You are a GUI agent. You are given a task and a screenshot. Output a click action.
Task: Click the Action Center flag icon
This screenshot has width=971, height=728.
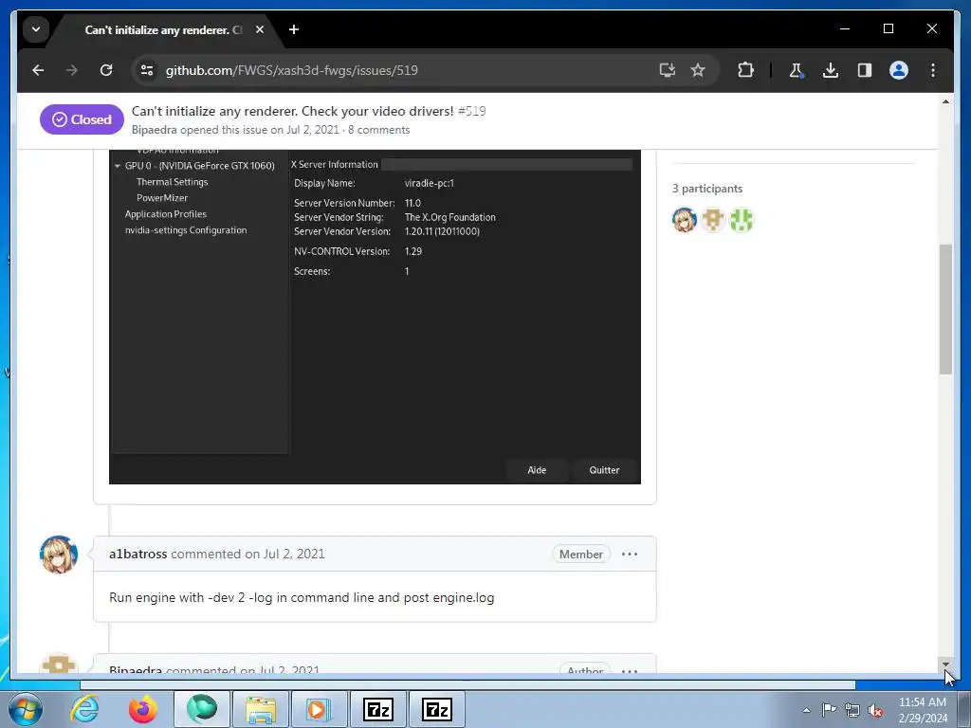[x=829, y=709]
